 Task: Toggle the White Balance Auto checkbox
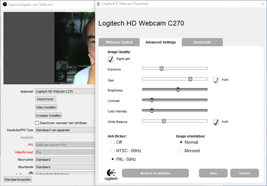click(x=216, y=122)
